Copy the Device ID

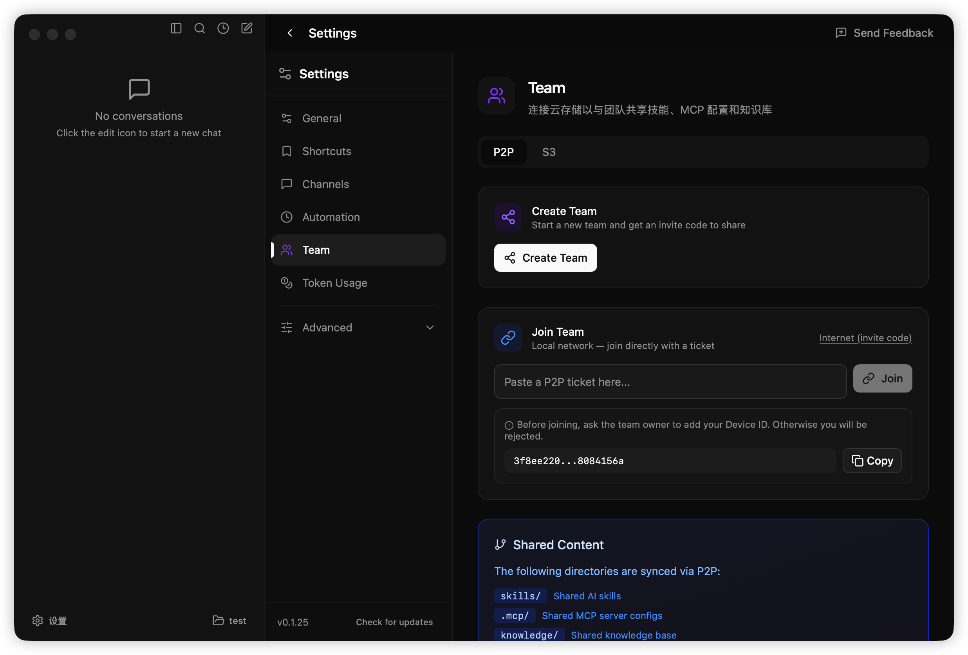click(x=872, y=460)
